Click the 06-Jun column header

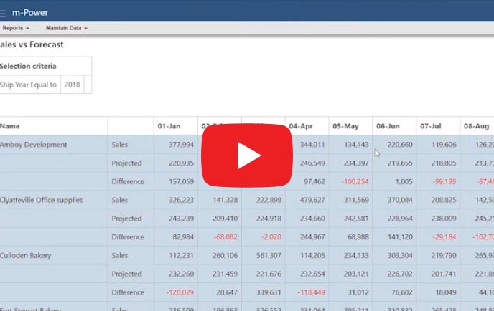click(388, 126)
